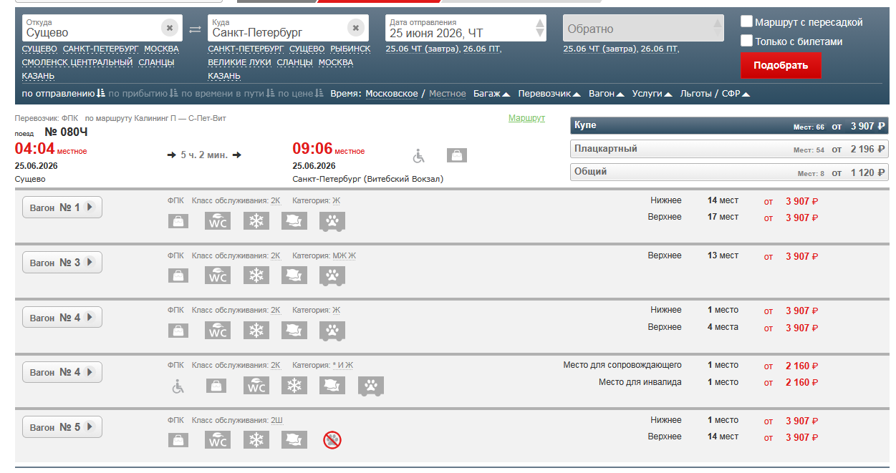Screen dimensions: 896x473
Task: Click the snowflake icon in Вагон № 3
Action: tap(256, 275)
